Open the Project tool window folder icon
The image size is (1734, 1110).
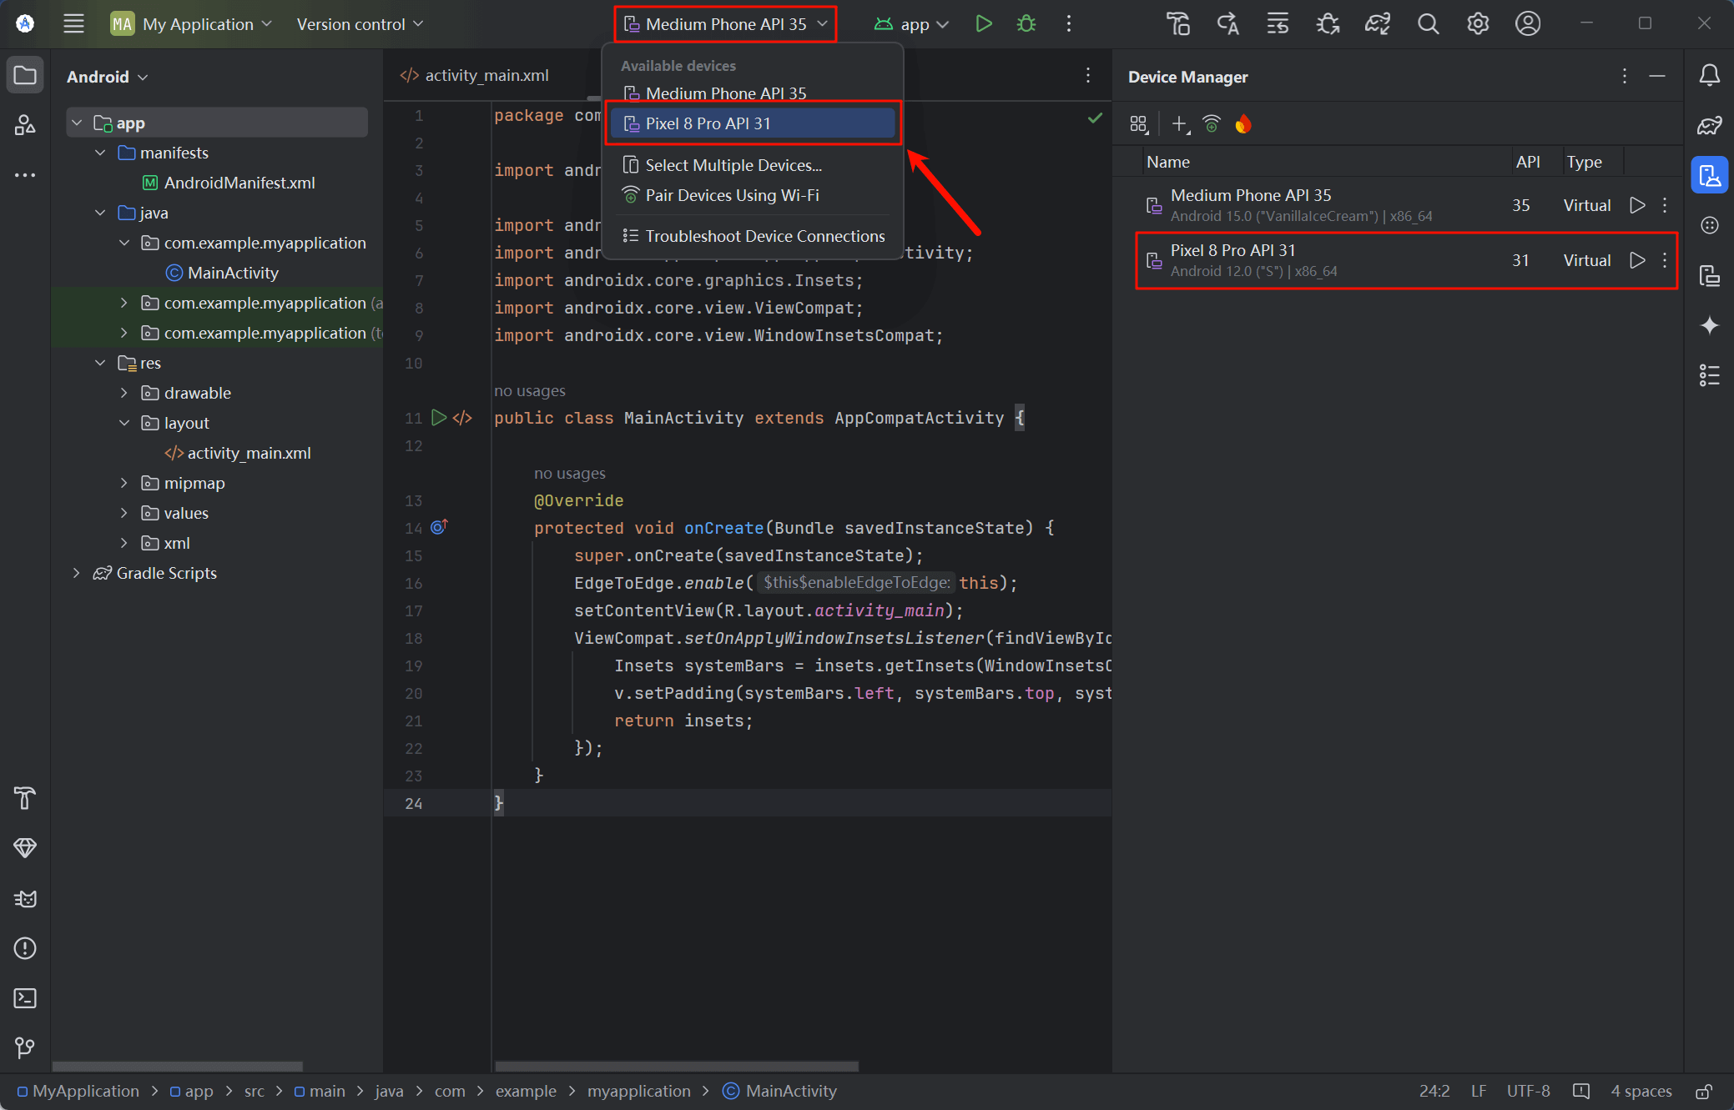[25, 76]
